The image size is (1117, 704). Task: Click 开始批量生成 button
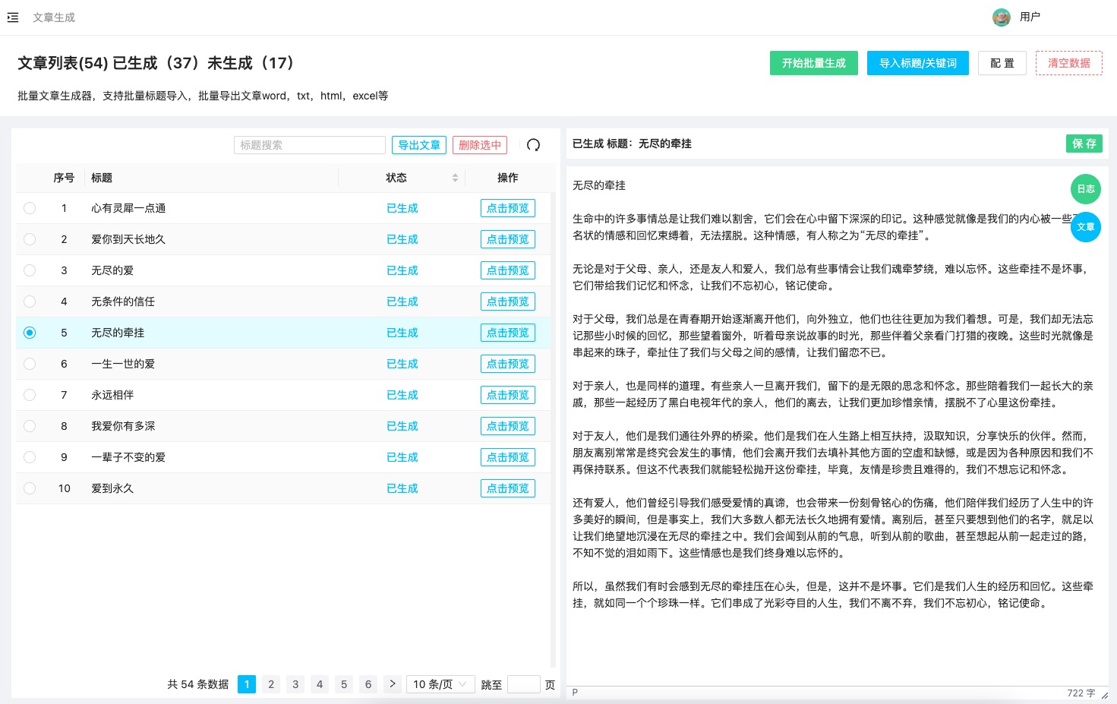[x=814, y=63]
